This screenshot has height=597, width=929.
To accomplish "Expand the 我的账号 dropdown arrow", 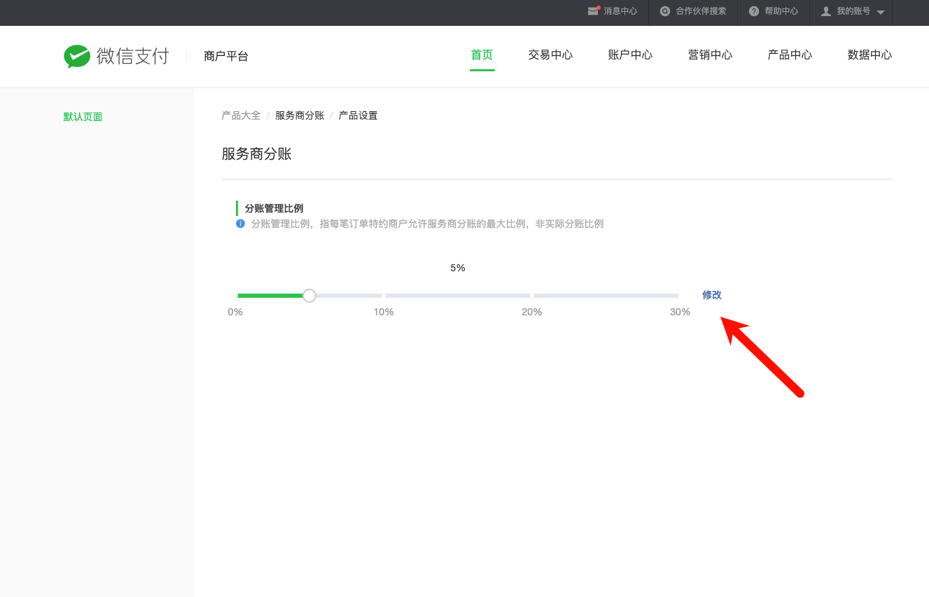I will [881, 13].
